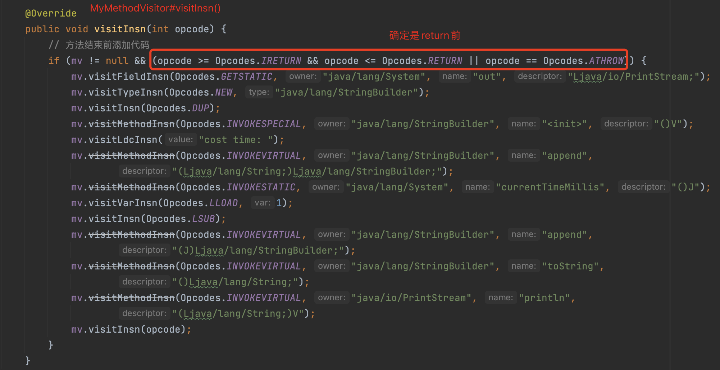Image resolution: width=720 pixels, height=370 pixels.
Task: Click Opcodes.ATHROW in the if condition
Action: 583,61
